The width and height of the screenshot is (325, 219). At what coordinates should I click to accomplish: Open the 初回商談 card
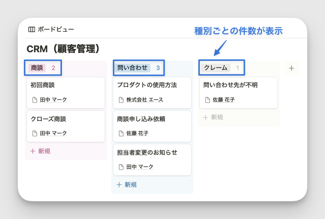66,92
